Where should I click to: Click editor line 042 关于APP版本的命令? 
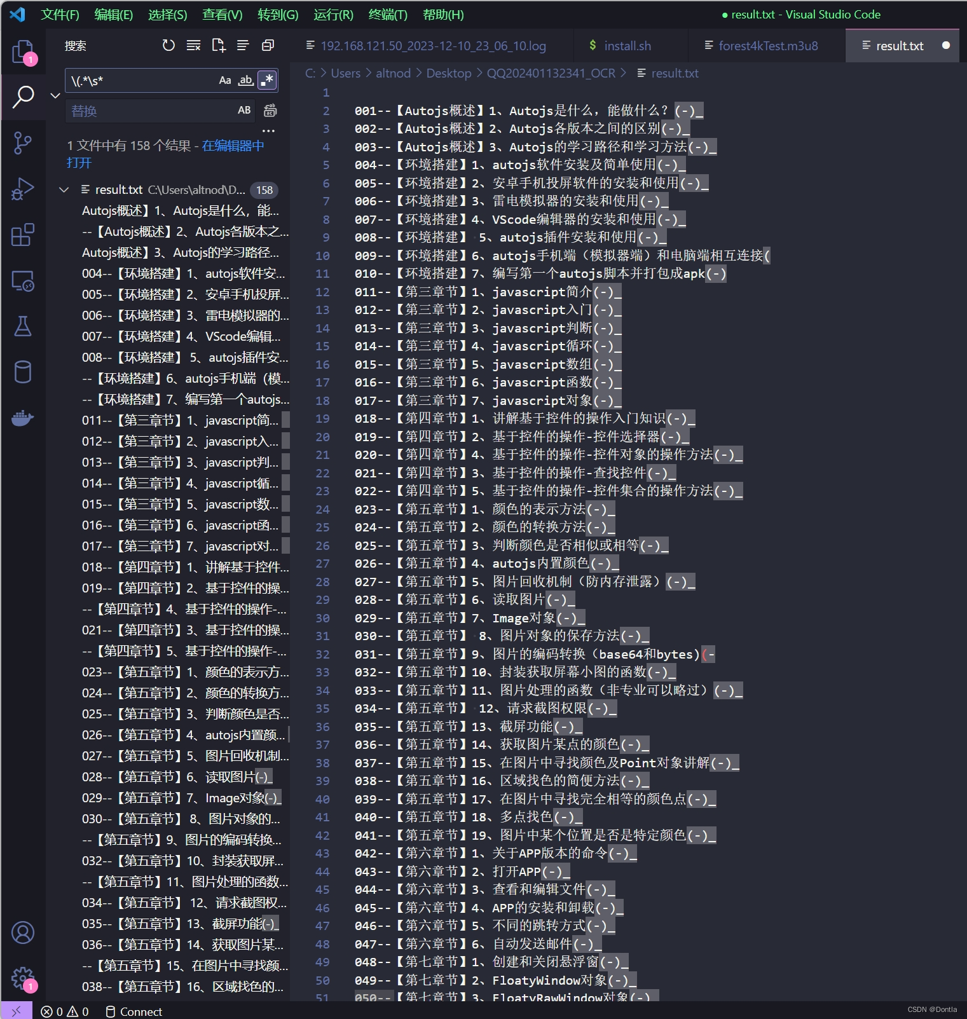(x=495, y=853)
